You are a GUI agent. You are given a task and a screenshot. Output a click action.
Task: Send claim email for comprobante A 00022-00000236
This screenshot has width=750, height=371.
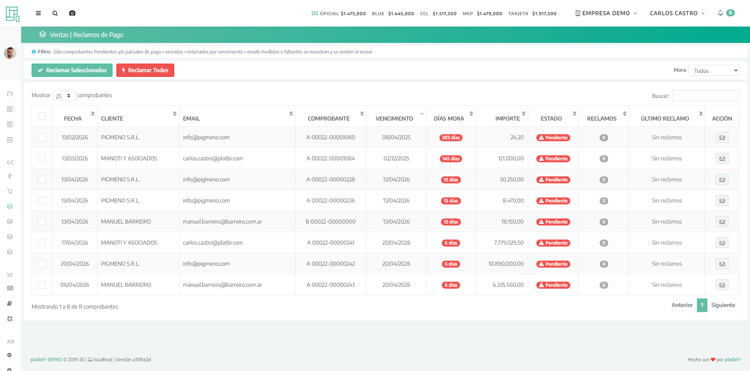[722, 201]
